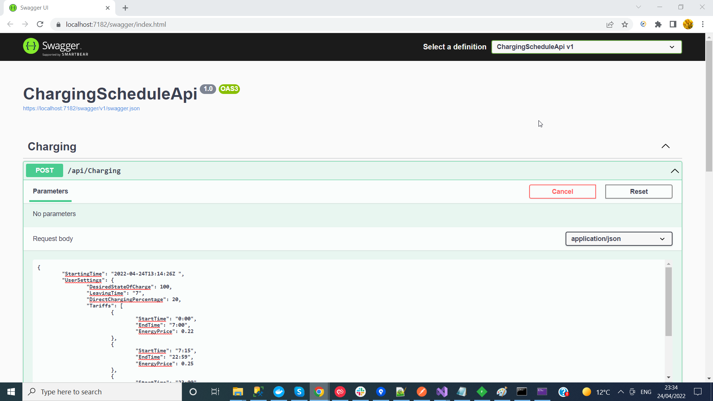Go back with the browser back arrow
The image size is (713, 401).
[10, 25]
